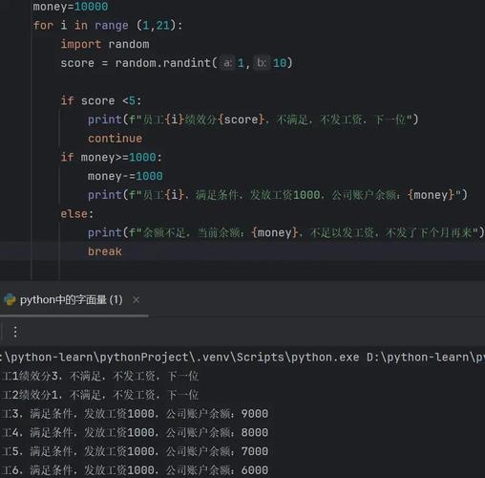Click the 'import random' line
The height and width of the screenshot is (478, 485).
click(x=105, y=44)
